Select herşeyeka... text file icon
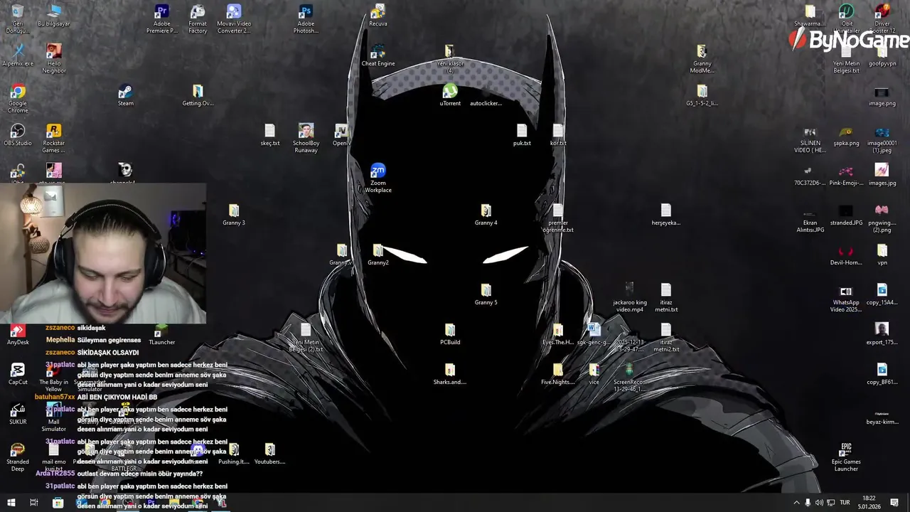910x512 pixels. pos(666,215)
